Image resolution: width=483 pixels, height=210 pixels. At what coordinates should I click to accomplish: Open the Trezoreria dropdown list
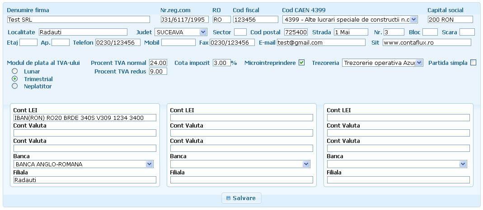coord(383,63)
